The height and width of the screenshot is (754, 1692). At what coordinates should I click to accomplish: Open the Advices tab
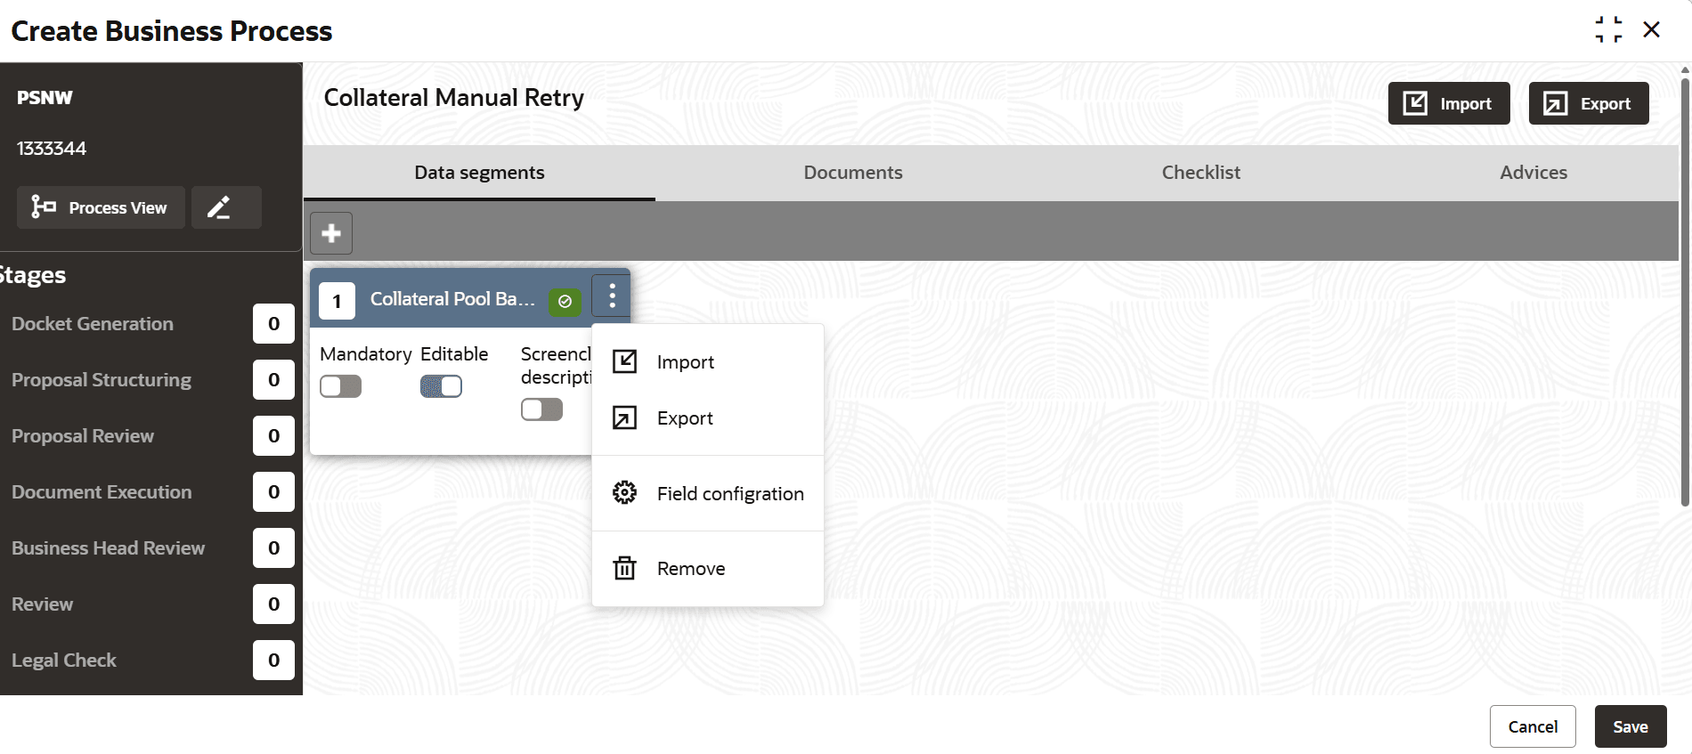pos(1533,173)
